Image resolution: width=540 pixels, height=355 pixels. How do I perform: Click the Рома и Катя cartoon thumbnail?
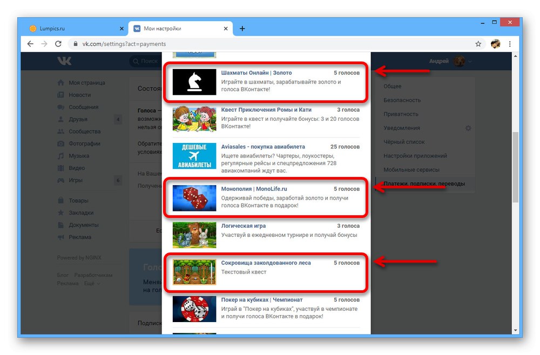coord(194,119)
